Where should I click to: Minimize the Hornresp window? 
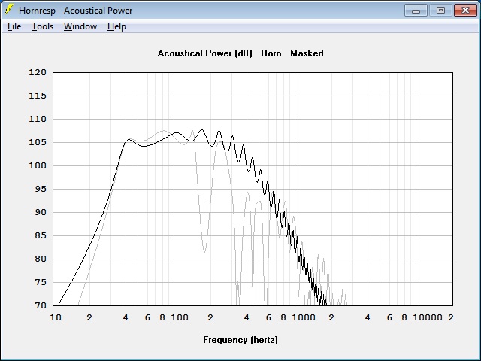click(x=416, y=11)
